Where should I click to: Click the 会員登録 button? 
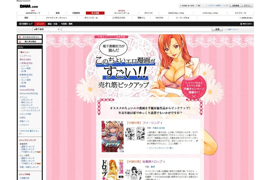pos(235,5)
